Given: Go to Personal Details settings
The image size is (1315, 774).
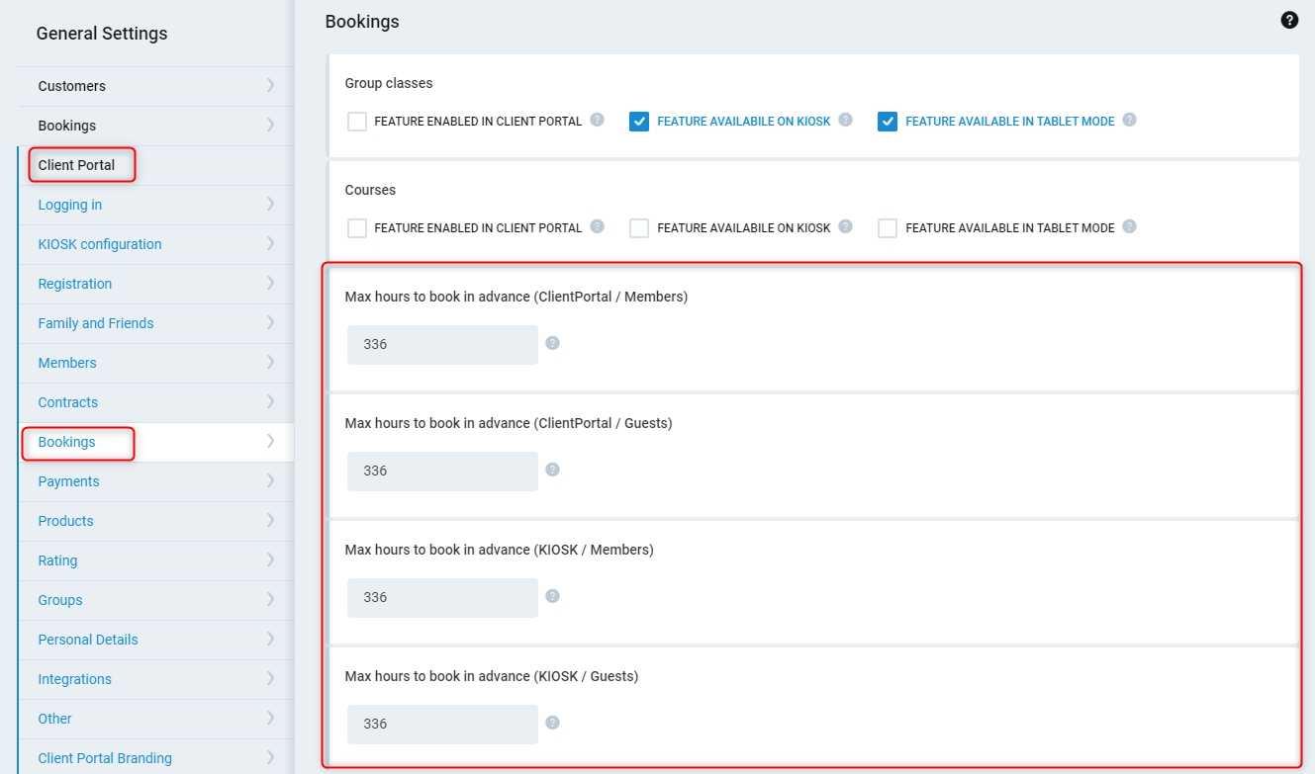Looking at the screenshot, I should [x=88, y=640].
